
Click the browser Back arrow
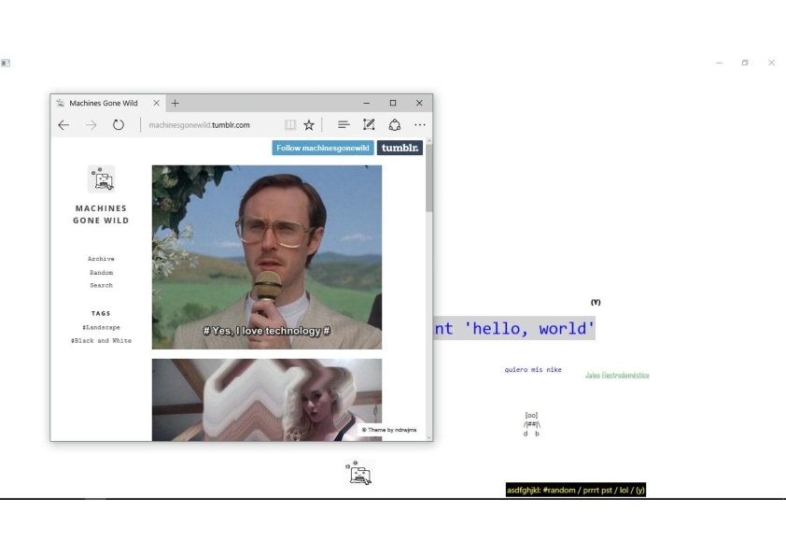63,125
